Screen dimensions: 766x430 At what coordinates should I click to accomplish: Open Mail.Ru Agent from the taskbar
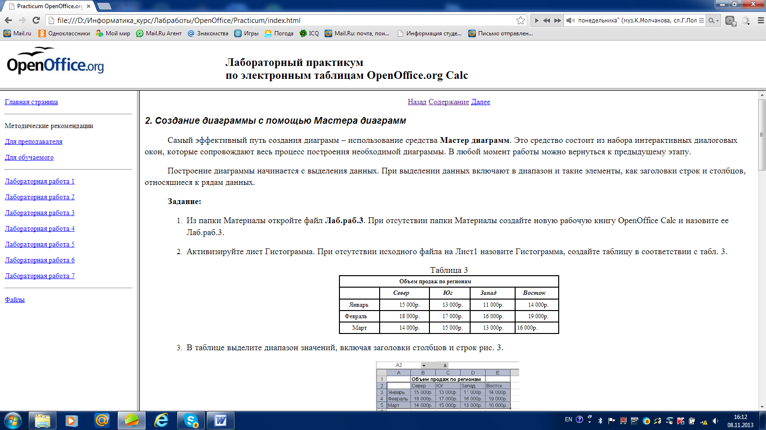click(101, 420)
